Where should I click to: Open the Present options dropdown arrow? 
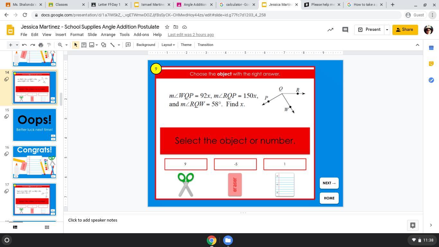(387, 30)
